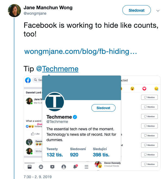Open Techmeme's Tweety count
This screenshot has height=179, width=168.
(x=55, y=155)
